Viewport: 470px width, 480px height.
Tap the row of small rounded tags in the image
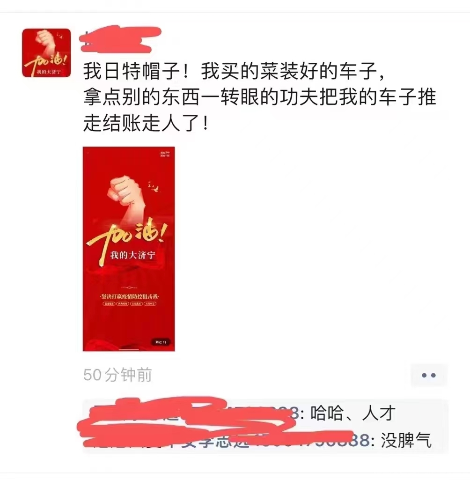click(129, 303)
